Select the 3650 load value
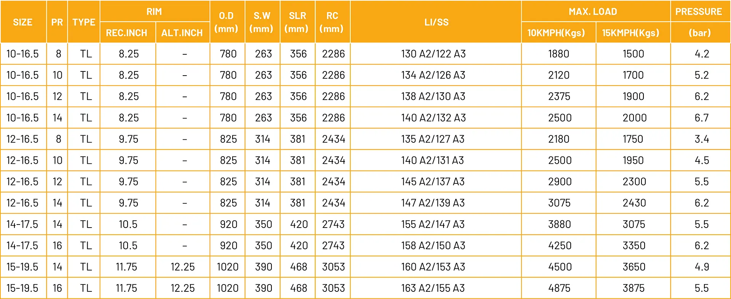 click(x=634, y=267)
